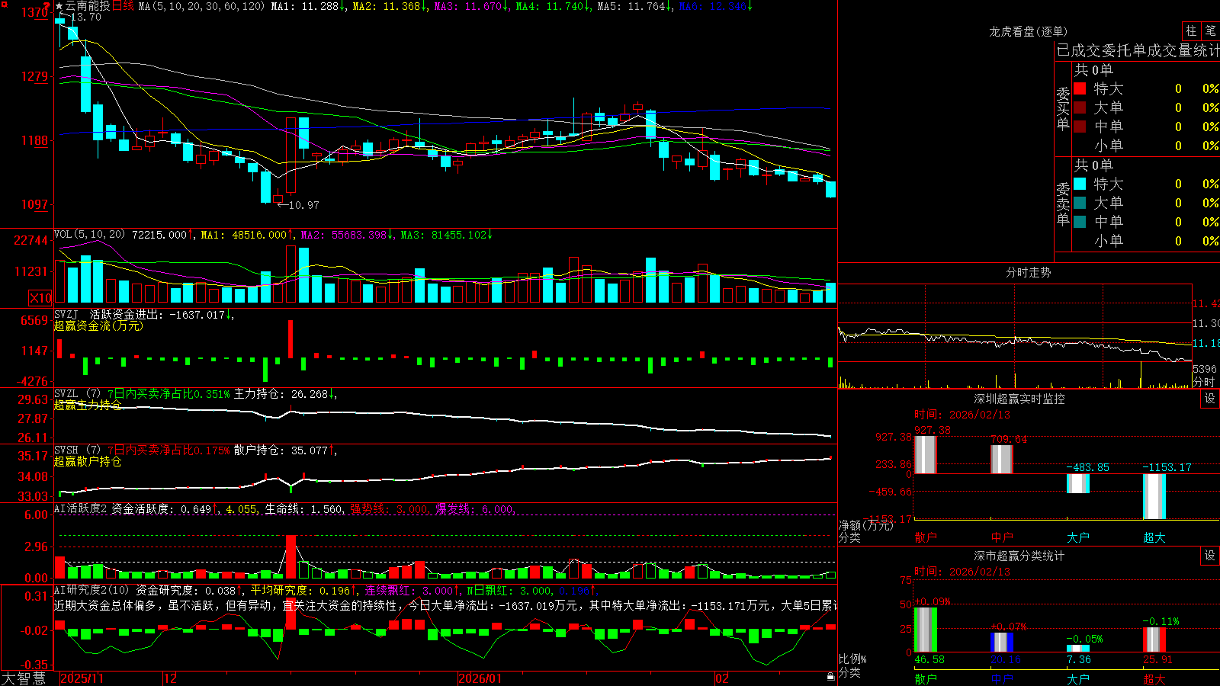The image size is (1220, 686).
Task: Switch to the 柱 bar view button
Action: click(1191, 30)
